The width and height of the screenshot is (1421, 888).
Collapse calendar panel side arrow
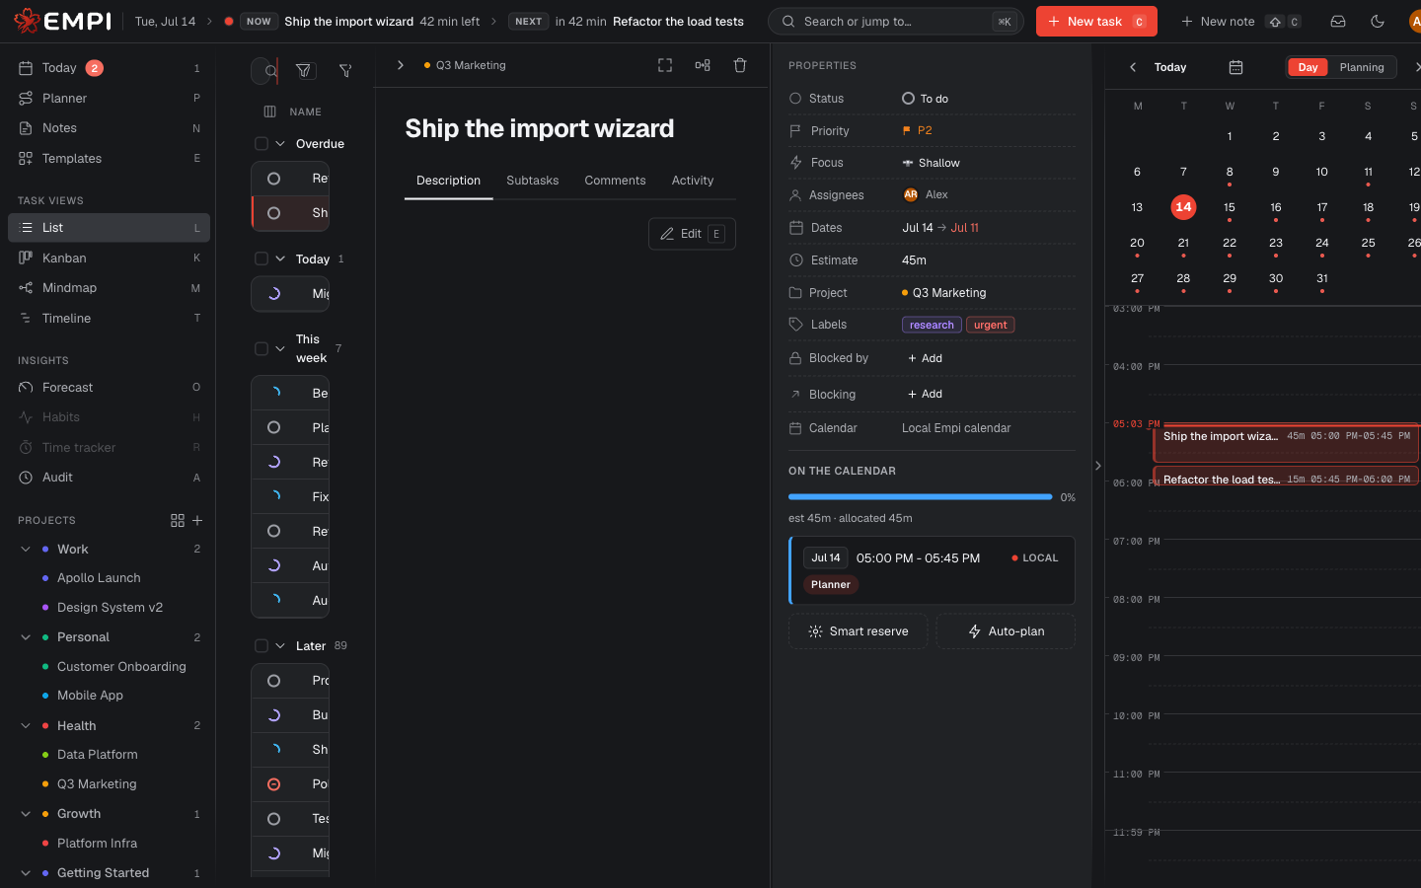click(1098, 466)
